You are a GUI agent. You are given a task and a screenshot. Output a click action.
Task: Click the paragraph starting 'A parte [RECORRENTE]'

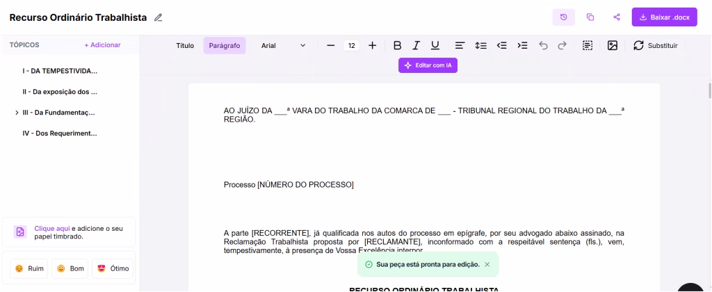tap(423, 241)
